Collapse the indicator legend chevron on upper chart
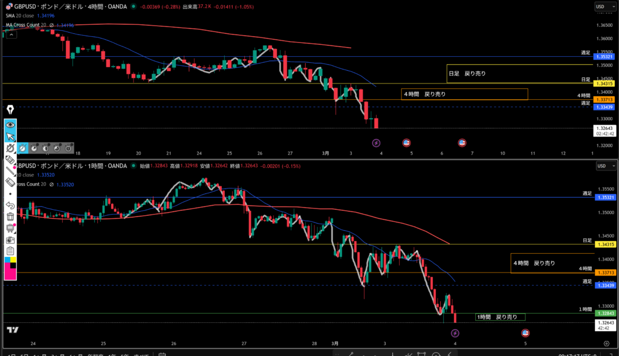The image size is (619, 356). [x=7, y=34]
